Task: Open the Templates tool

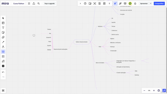Action: [x=3, y=23]
